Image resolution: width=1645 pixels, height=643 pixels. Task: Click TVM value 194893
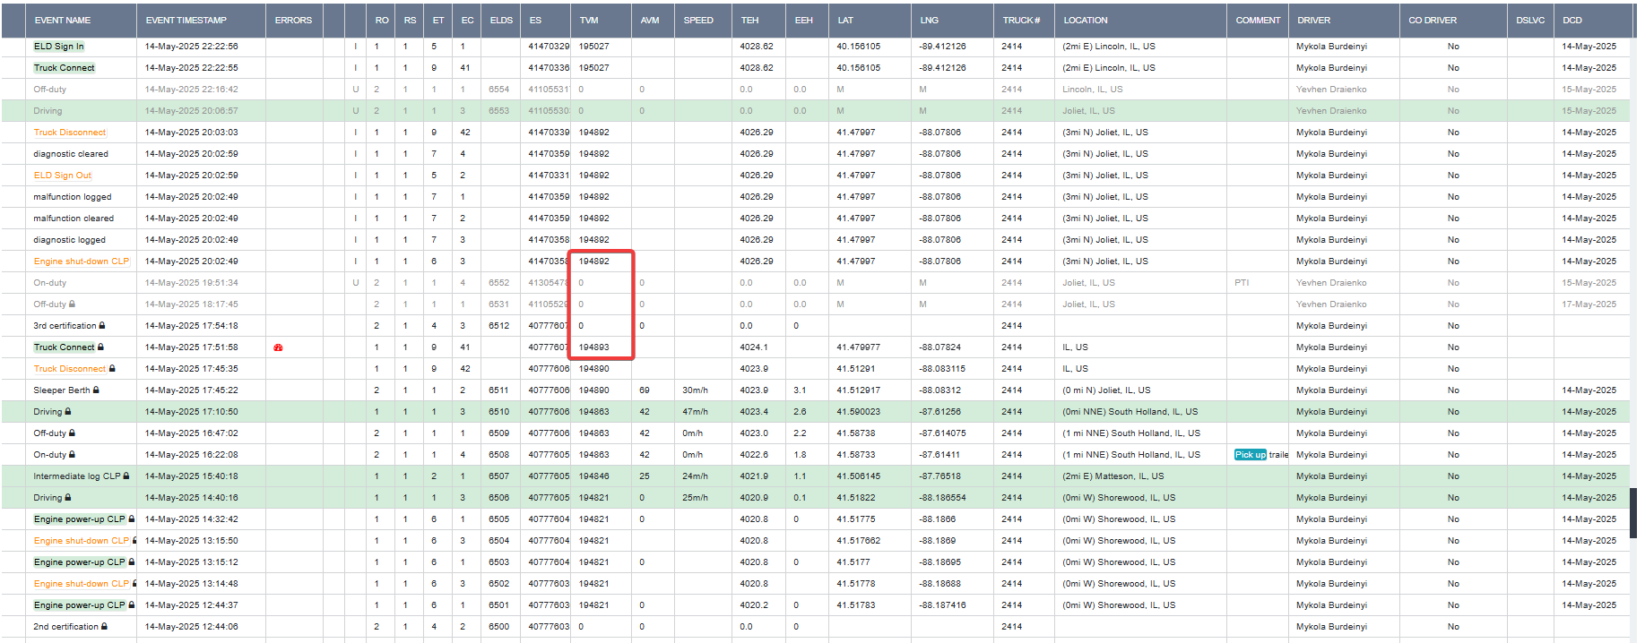(x=593, y=347)
